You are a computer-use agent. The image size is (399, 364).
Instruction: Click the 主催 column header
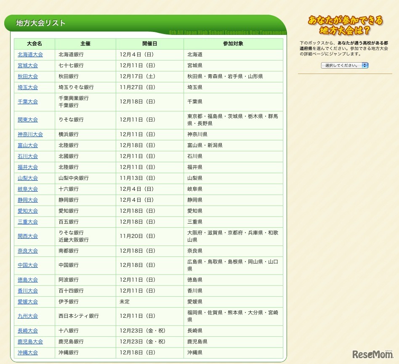[85, 44]
